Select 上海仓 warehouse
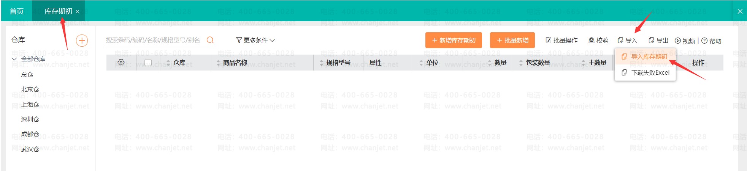 30,104
